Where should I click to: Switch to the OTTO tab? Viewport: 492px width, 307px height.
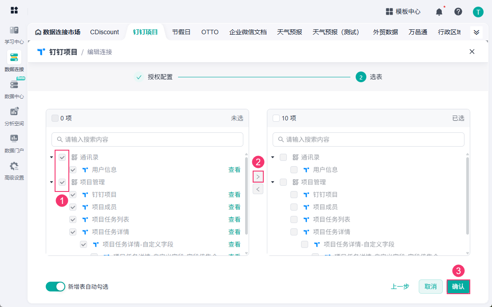pyautogui.click(x=210, y=32)
